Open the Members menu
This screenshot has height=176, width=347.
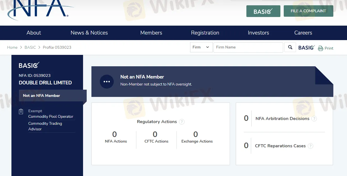point(151,33)
